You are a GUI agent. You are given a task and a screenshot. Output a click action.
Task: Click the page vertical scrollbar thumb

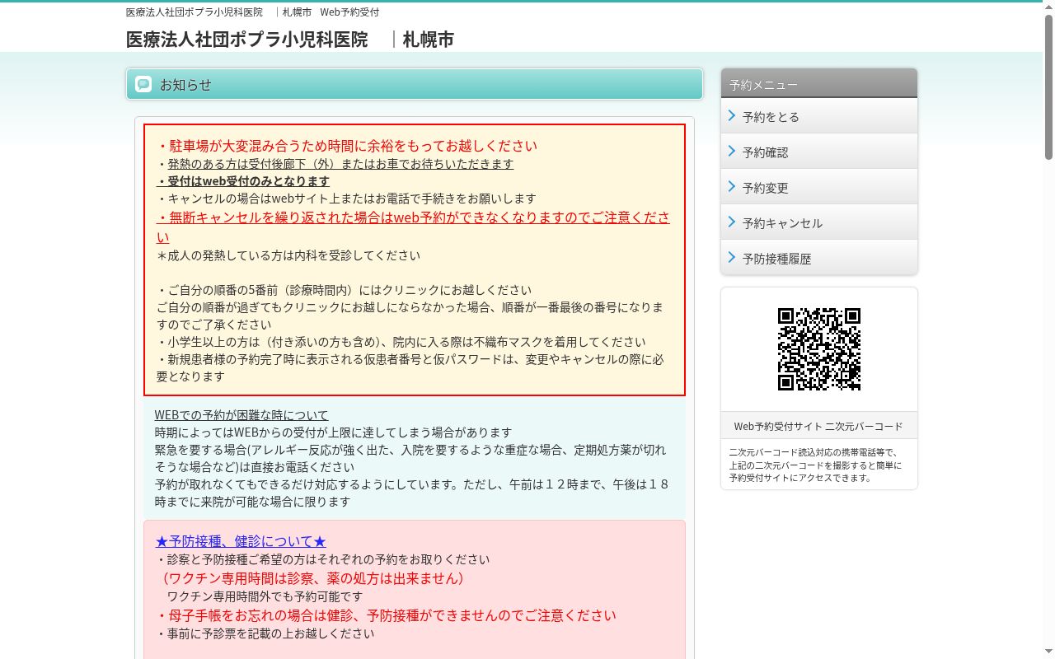click(1048, 87)
